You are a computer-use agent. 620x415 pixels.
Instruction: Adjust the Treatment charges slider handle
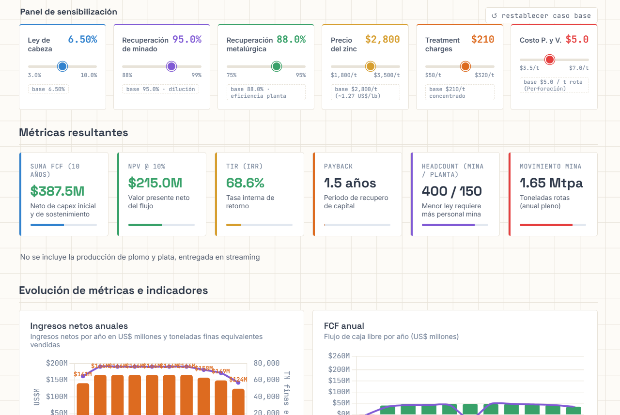click(465, 66)
